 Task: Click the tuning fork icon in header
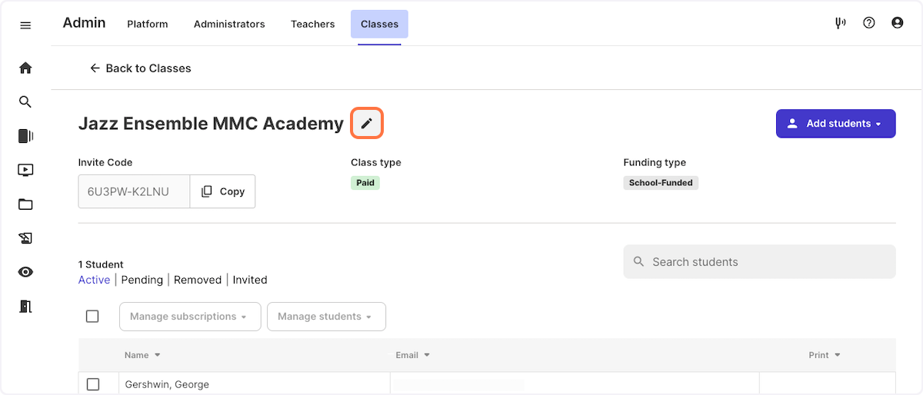point(841,23)
